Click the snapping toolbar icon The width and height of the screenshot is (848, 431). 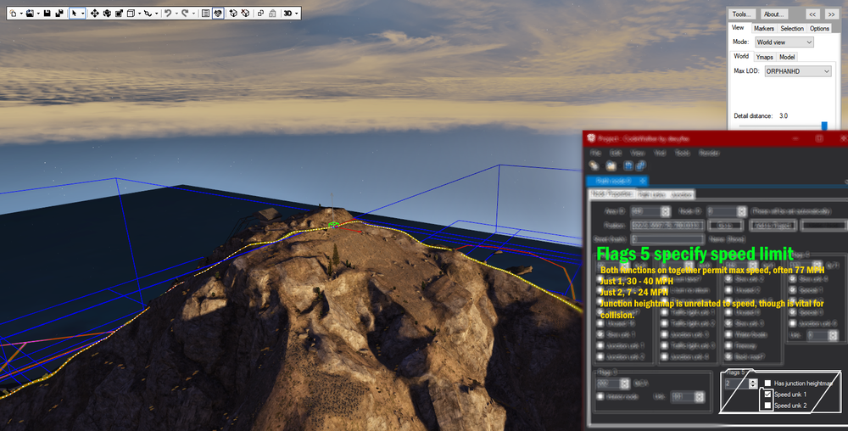[x=148, y=14]
